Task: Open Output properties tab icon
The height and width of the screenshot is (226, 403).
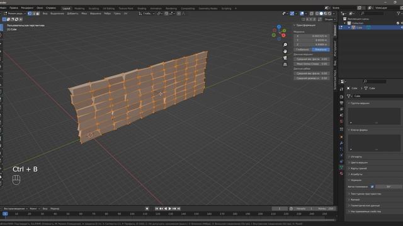Action: click(x=341, y=103)
